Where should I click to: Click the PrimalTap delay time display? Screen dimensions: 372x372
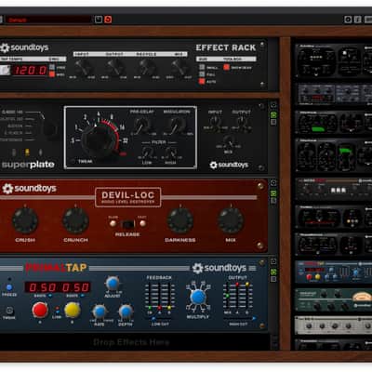(x=58, y=287)
